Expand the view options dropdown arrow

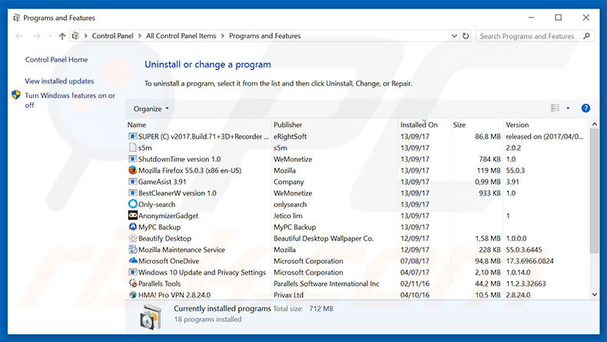(569, 109)
